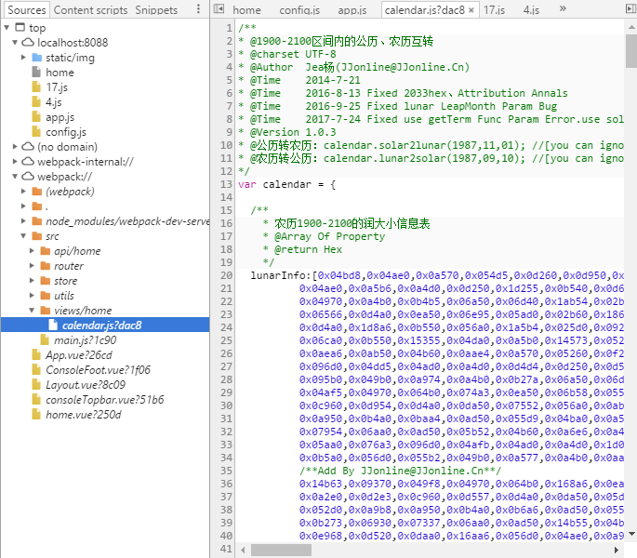This screenshot has height=558, width=637.
Task: Switch to the Snippets tab
Action: tap(156, 9)
